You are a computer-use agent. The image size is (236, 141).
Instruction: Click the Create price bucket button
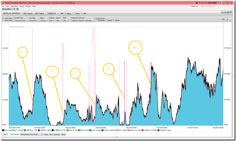click(46, 134)
